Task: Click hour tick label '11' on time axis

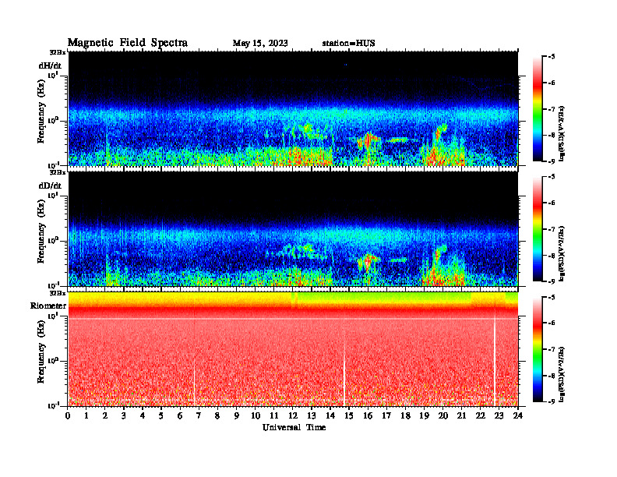Action: [x=274, y=416]
